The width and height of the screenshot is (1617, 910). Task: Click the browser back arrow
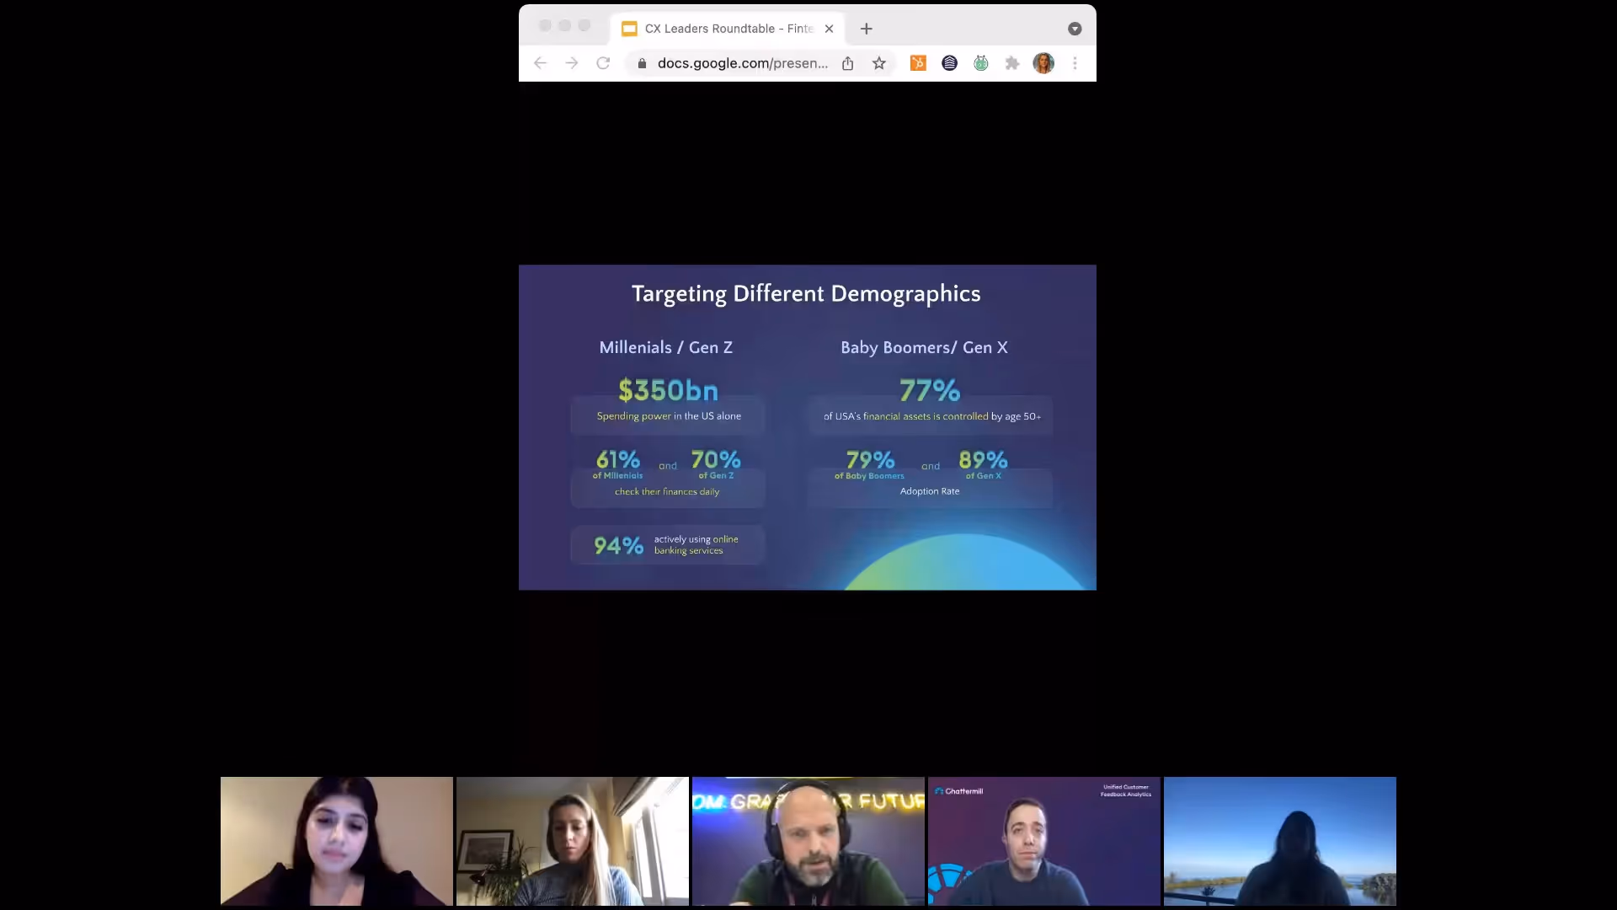click(x=540, y=63)
